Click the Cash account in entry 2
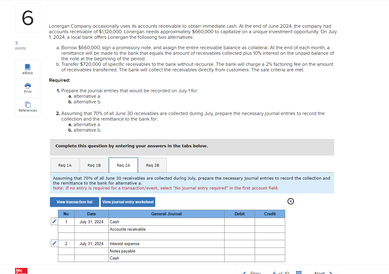389x274 pixels. tap(166, 258)
